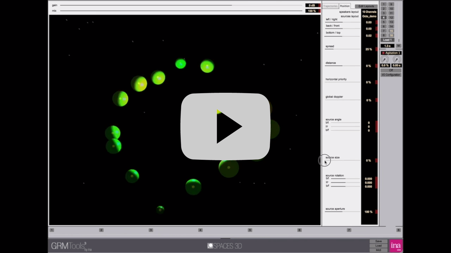
Task: Toggle red indicator beside horizontal priority value
Action: (x=376, y=82)
